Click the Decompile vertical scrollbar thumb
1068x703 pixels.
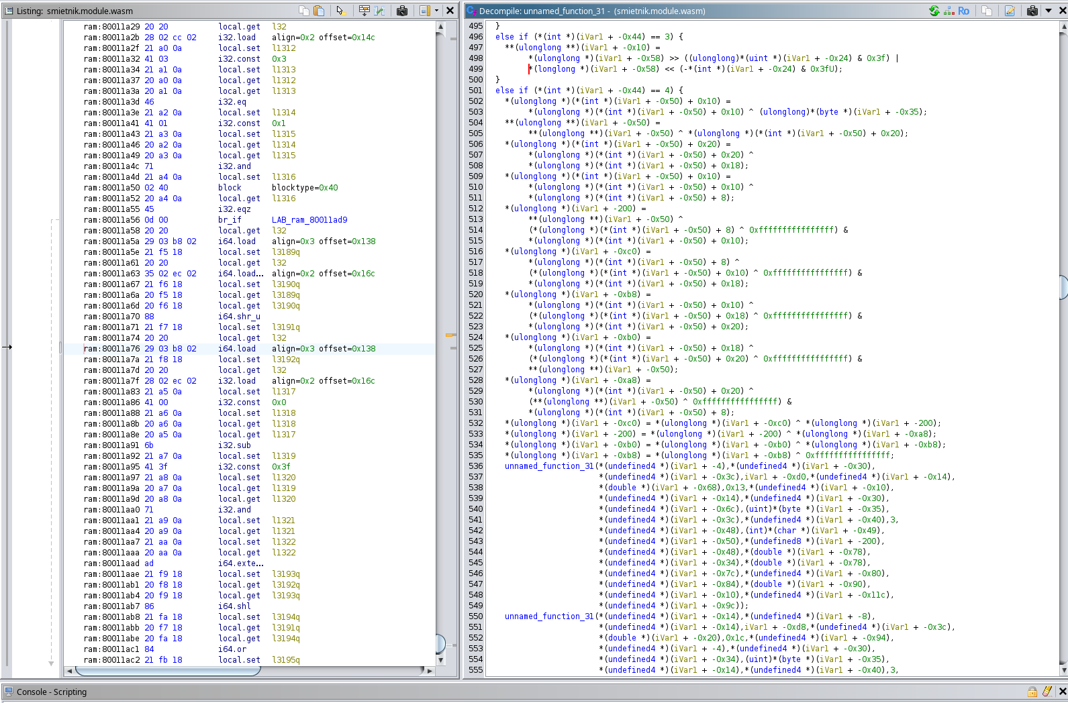(1064, 286)
